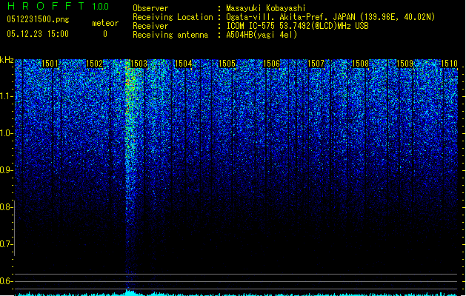Select the ICOM IC-575 receiver text
The image size is (466, 296).
[298, 26]
